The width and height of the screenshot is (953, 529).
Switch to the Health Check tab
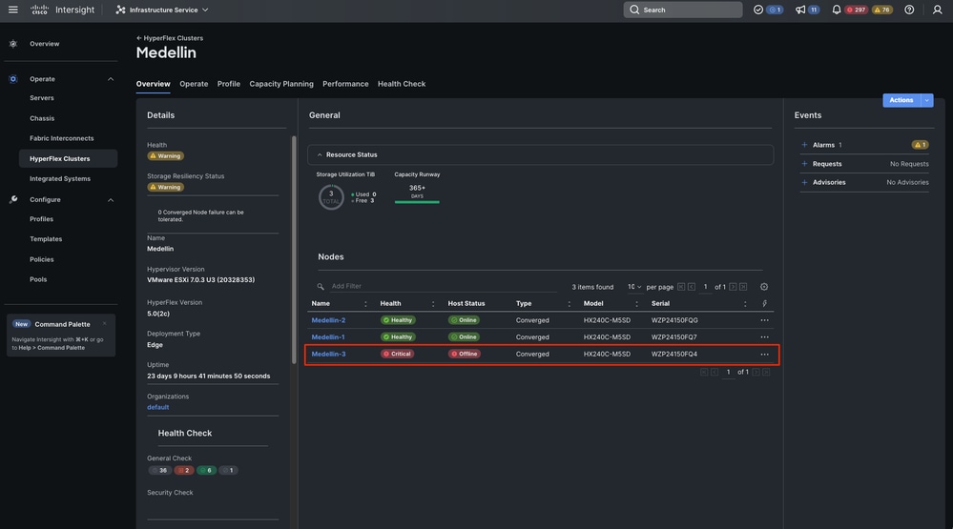[x=402, y=84]
